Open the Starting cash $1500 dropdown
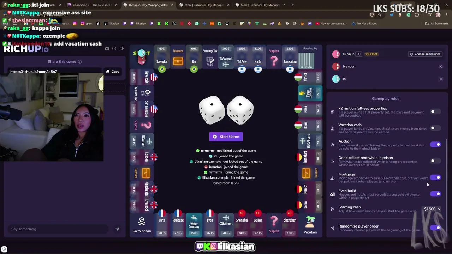Screen dimensions: 452x254 432,209
